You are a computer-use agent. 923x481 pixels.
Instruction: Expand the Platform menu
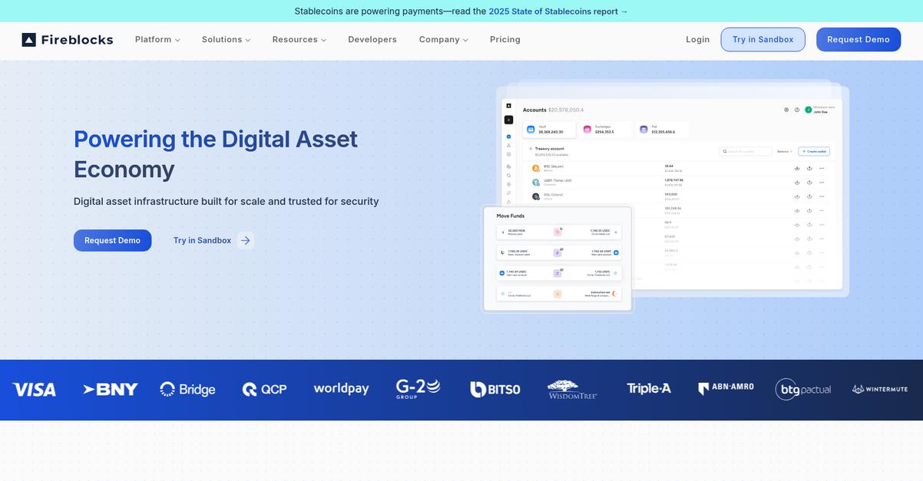tap(157, 39)
